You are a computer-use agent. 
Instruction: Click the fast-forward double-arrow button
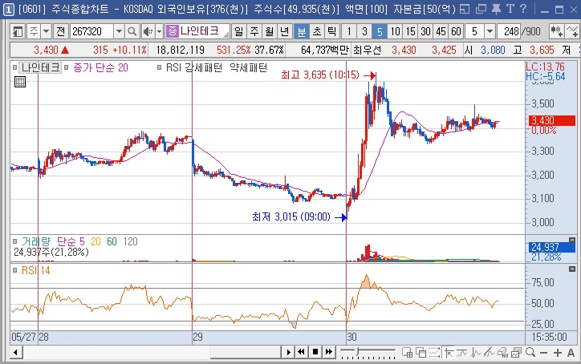coord(329,352)
